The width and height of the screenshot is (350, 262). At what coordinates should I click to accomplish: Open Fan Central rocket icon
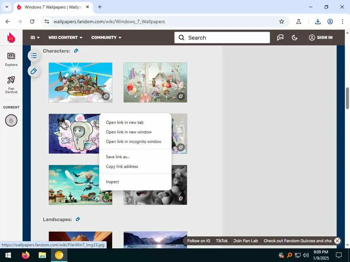11,85
